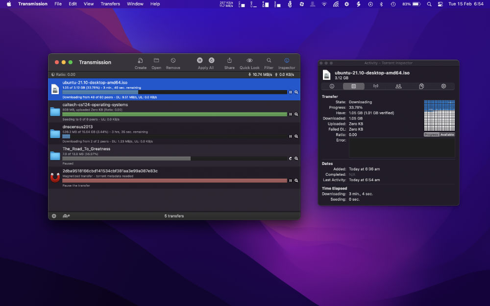Resume the paused The_Road_To_Greatness transfer

tap(290, 158)
